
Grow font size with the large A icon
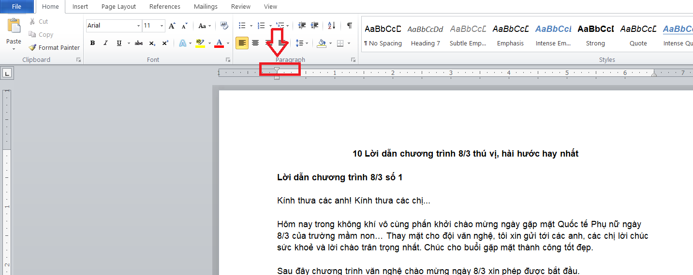point(172,26)
